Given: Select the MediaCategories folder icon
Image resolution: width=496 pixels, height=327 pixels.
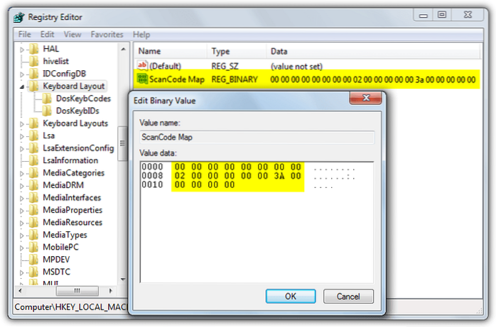Looking at the screenshot, I should point(34,173).
